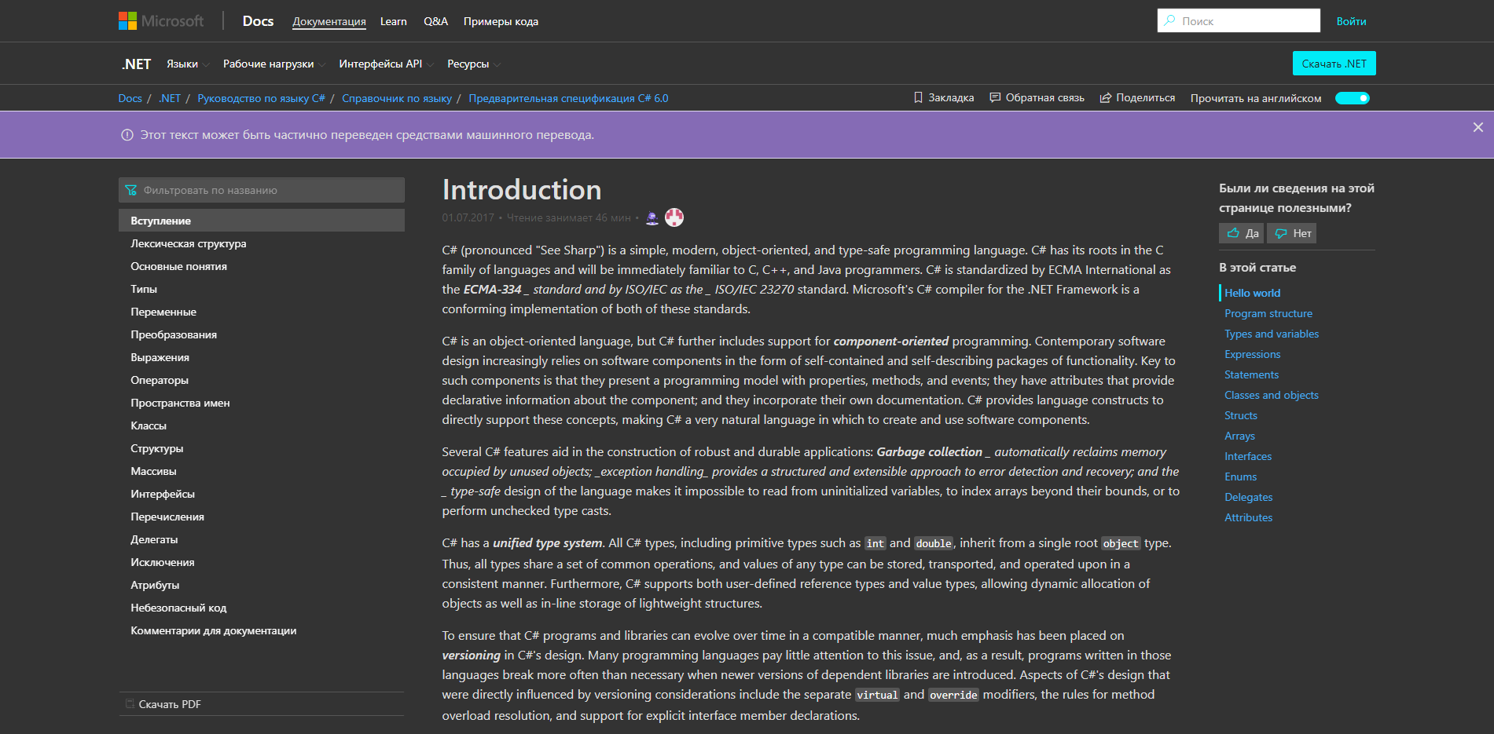Click the first contributor avatar
1494x734 pixels.
click(x=652, y=217)
